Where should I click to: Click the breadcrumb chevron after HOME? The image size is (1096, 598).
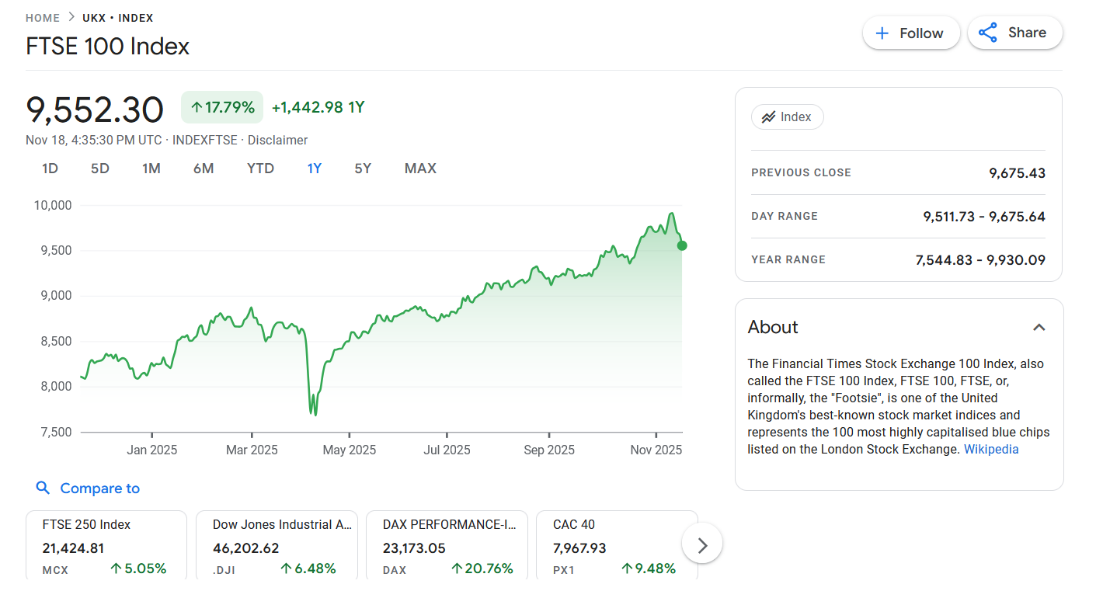pyautogui.click(x=71, y=17)
